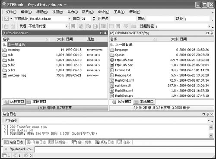Switch the right pane to the 远程窗口 tab
Image resolution: width=216 pixels, height=159 pixels.
(x=122, y=102)
